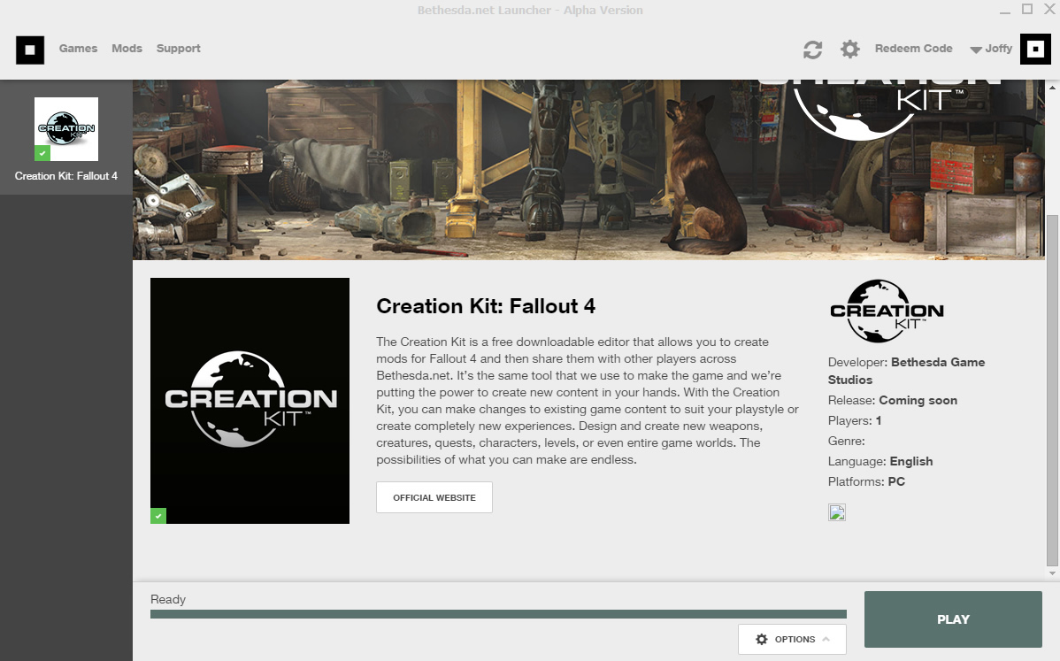Click the Ready download progress bar

coord(498,614)
